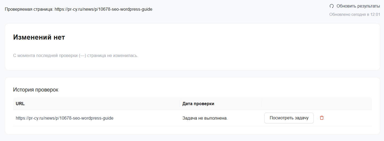Click the "Изменений нет" heading
The image size is (384, 141).
tap(39, 37)
